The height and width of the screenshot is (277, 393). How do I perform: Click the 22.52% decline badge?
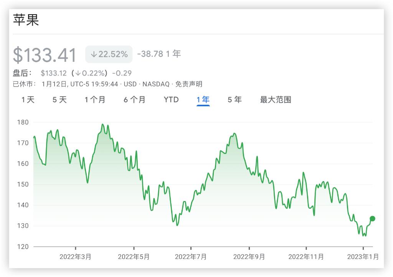(x=109, y=54)
